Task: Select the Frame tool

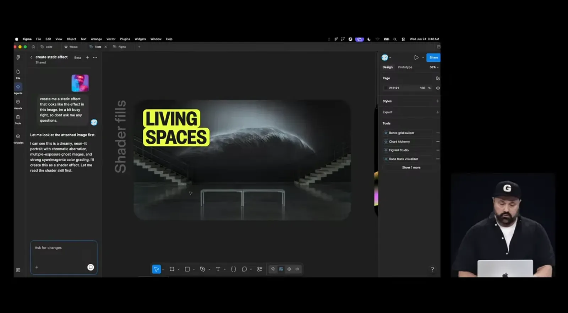Action: pos(172,269)
